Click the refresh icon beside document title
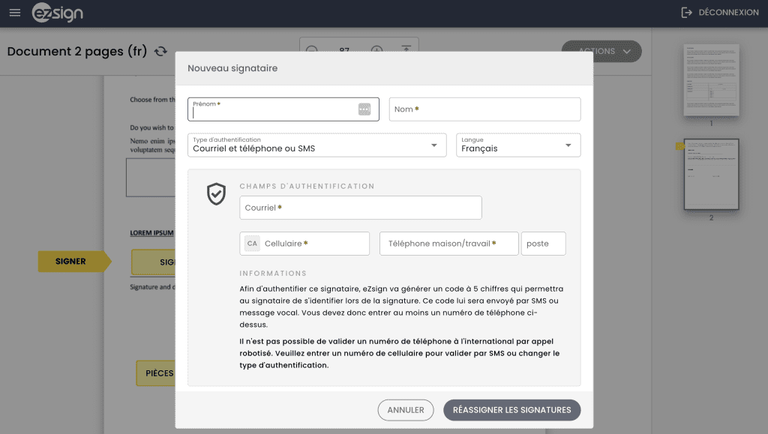 click(160, 51)
